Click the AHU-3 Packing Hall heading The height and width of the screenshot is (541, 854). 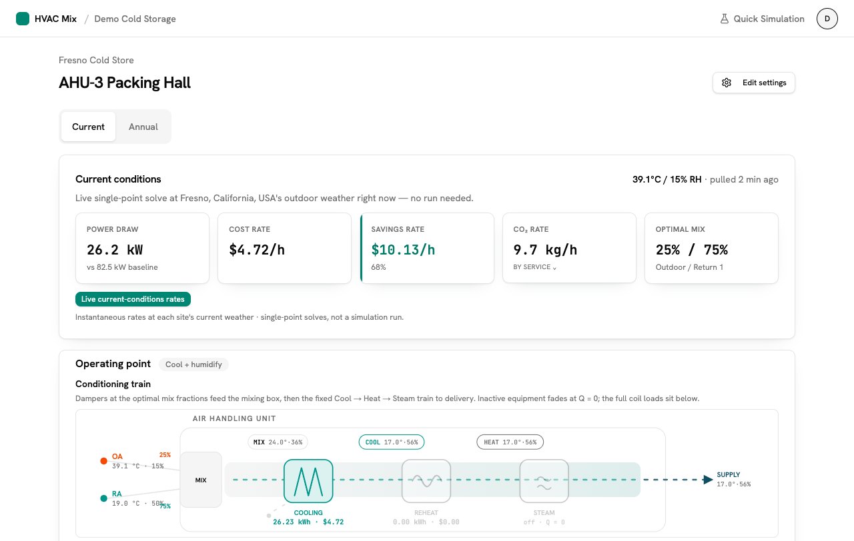pyautogui.click(x=125, y=83)
